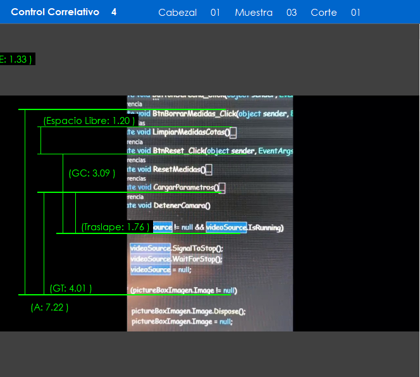The width and height of the screenshot is (420, 377).
Task: Select the GC 3.09 measurement label
Action: tap(92, 173)
